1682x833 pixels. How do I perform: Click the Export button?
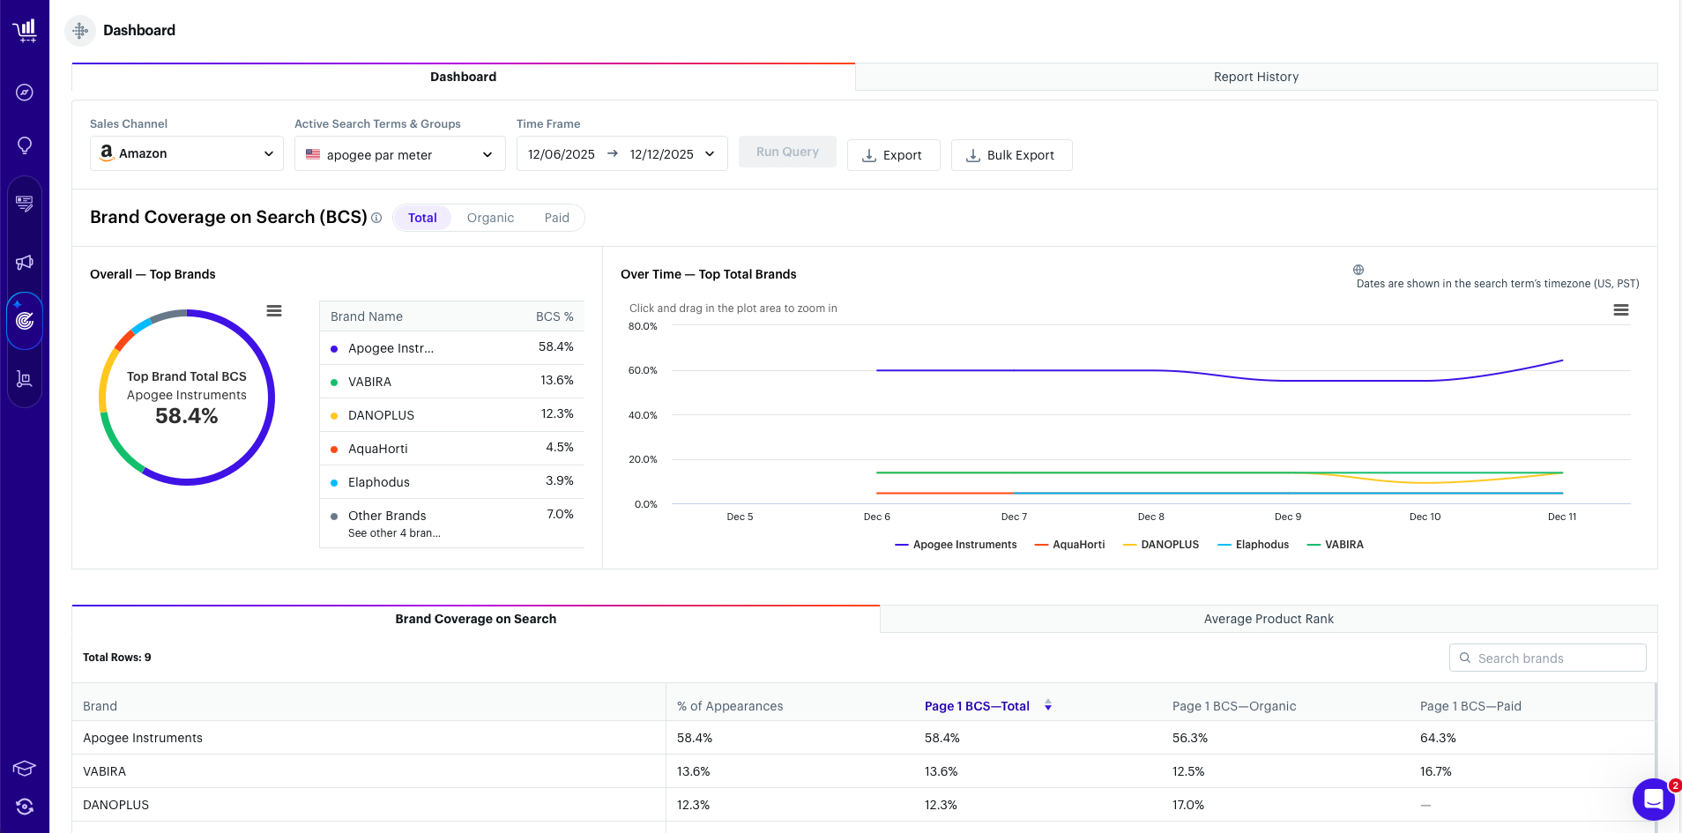pos(893,155)
